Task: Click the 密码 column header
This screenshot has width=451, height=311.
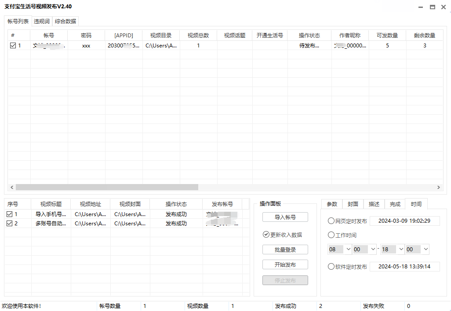Action: [86, 35]
